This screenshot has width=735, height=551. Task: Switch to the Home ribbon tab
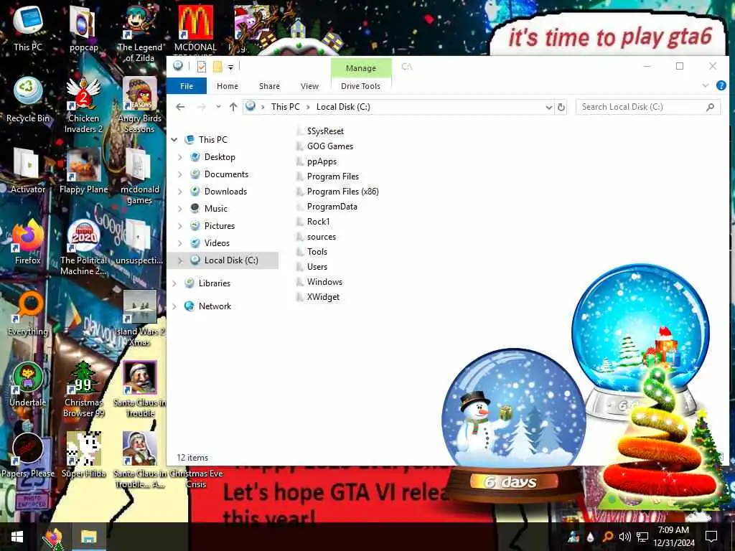click(228, 86)
